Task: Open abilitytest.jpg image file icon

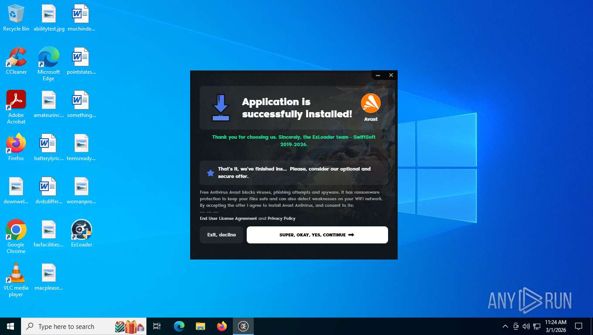Action: pos(49,18)
